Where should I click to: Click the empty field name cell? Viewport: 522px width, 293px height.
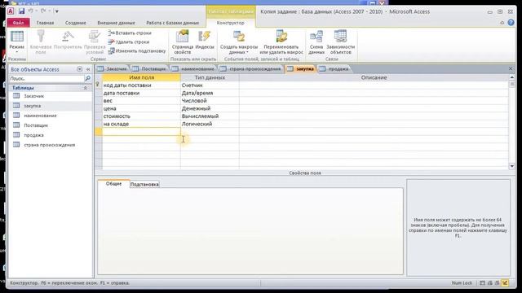point(141,132)
